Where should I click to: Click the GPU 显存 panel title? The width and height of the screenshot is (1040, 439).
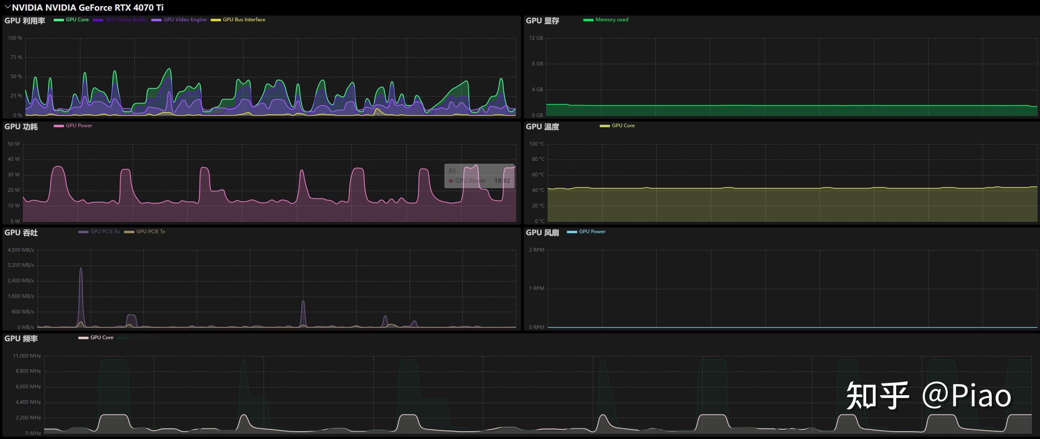542,20
